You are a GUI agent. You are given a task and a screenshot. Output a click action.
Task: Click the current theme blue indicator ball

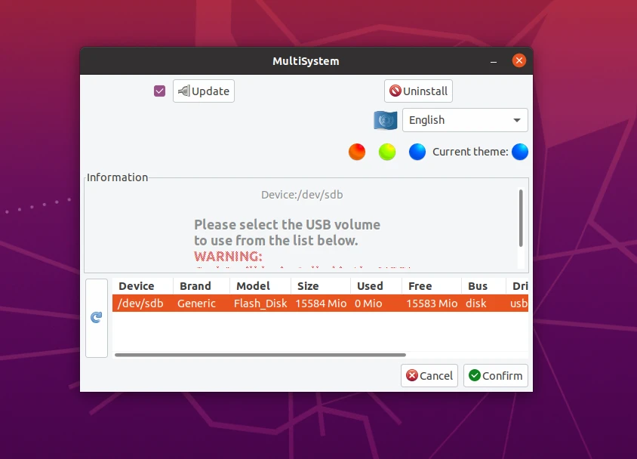tap(519, 152)
